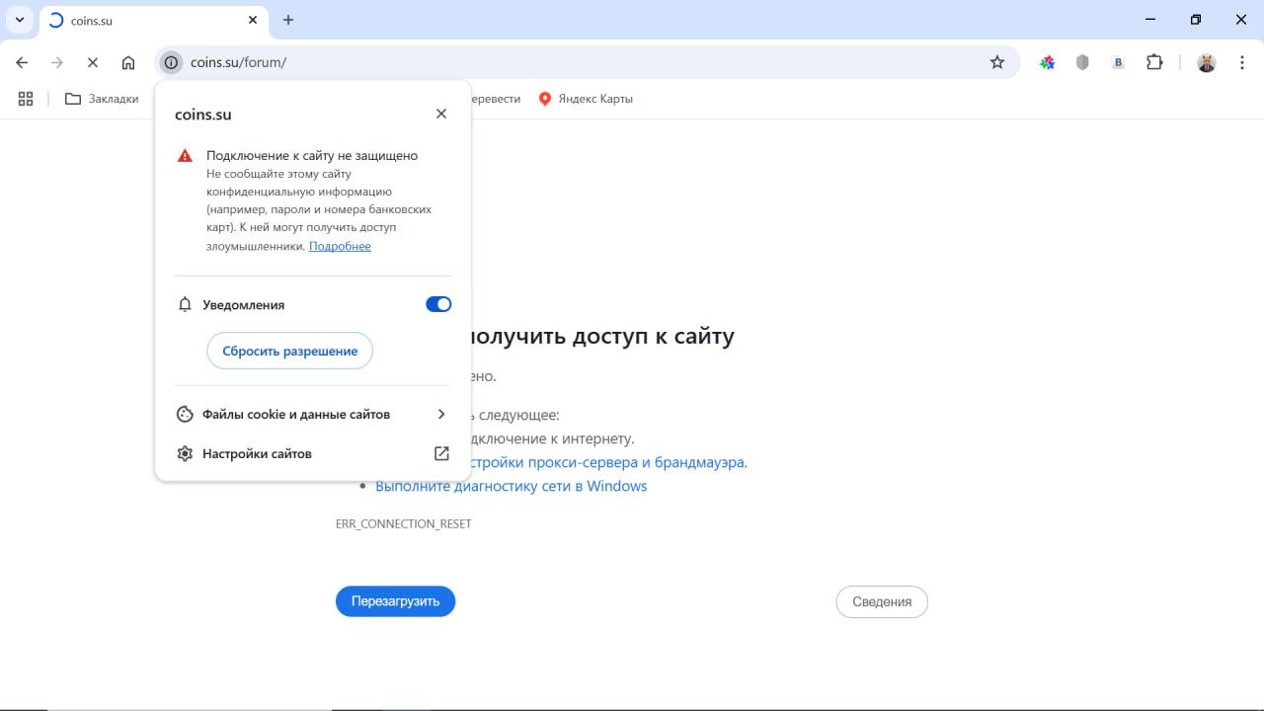Viewport: 1264px width, 711px height.
Task: Open a new tab with plus button
Action: 288,20
